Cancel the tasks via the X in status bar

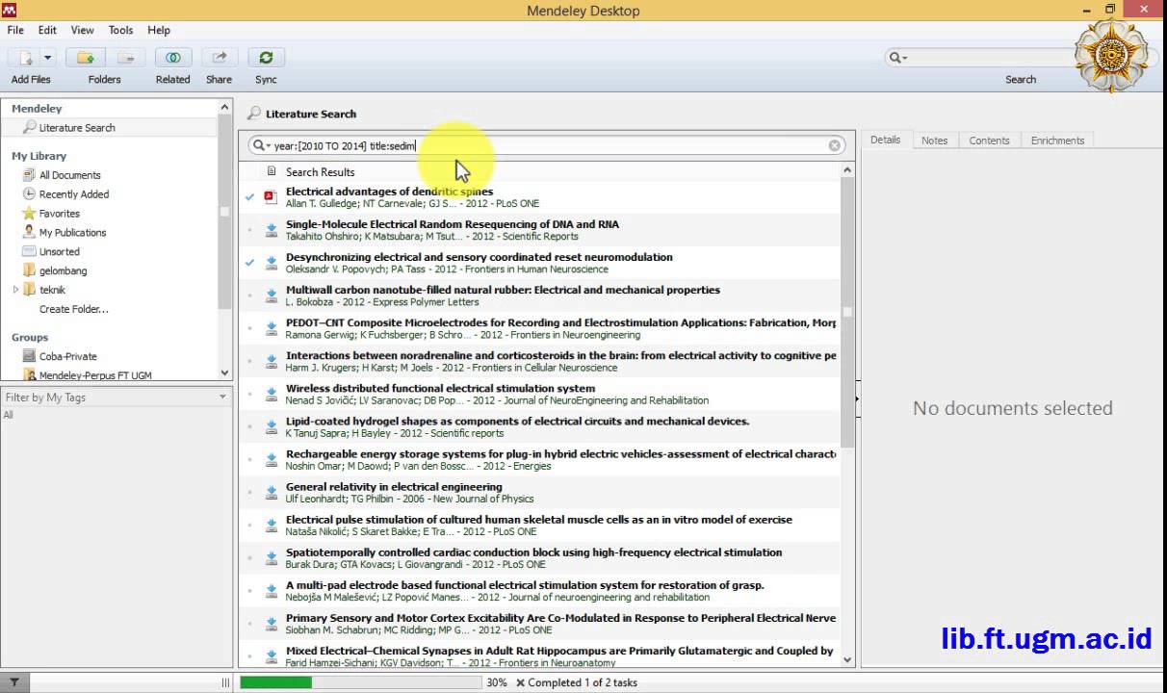(x=520, y=682)
